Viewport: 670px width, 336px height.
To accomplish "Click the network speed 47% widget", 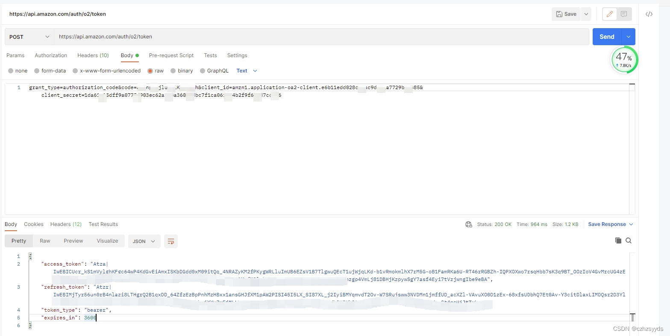I will (x=624, y=60).
